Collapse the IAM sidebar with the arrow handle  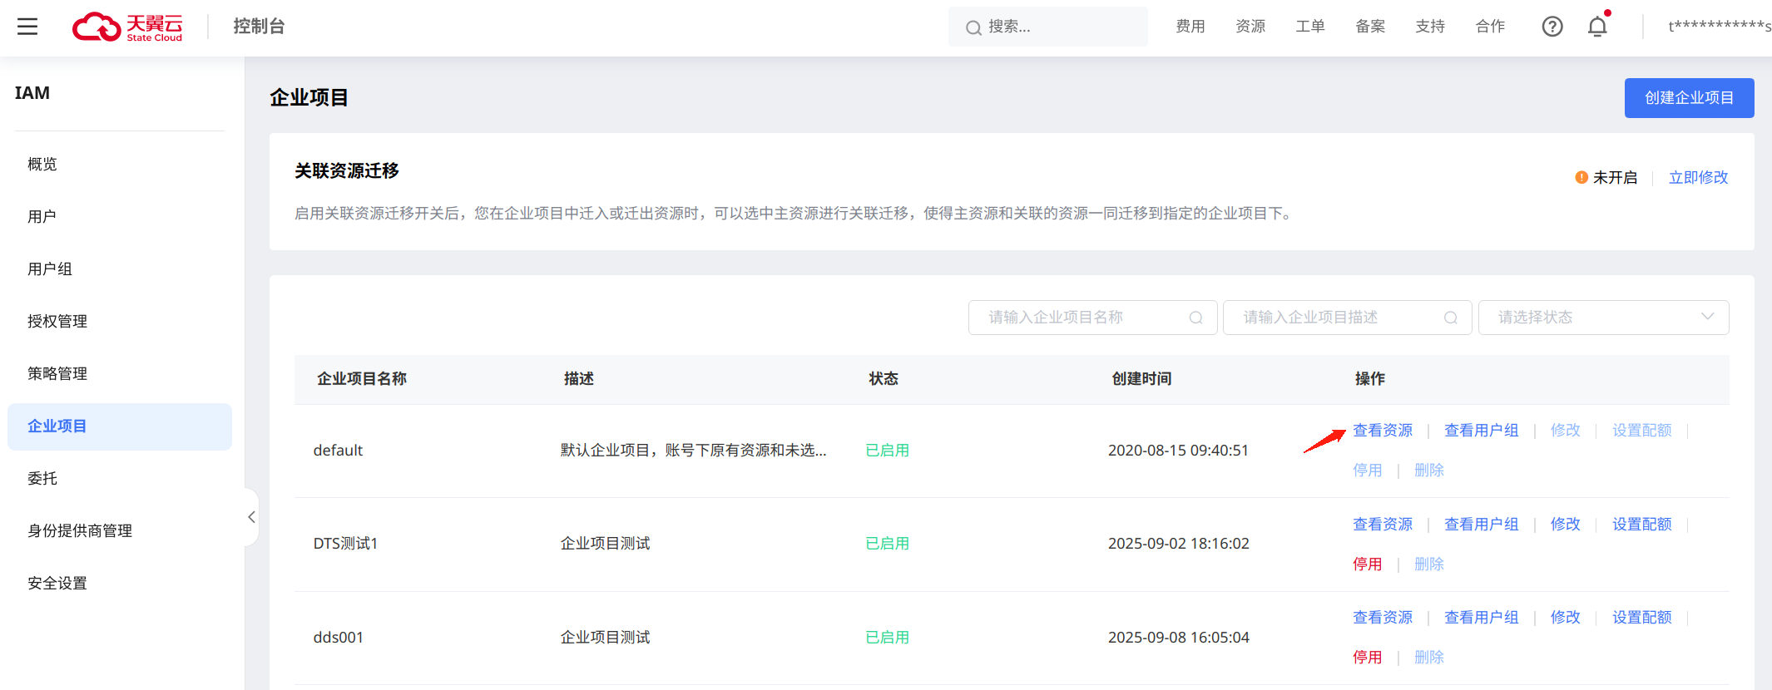pyautogui.click(x=251, y=517)
